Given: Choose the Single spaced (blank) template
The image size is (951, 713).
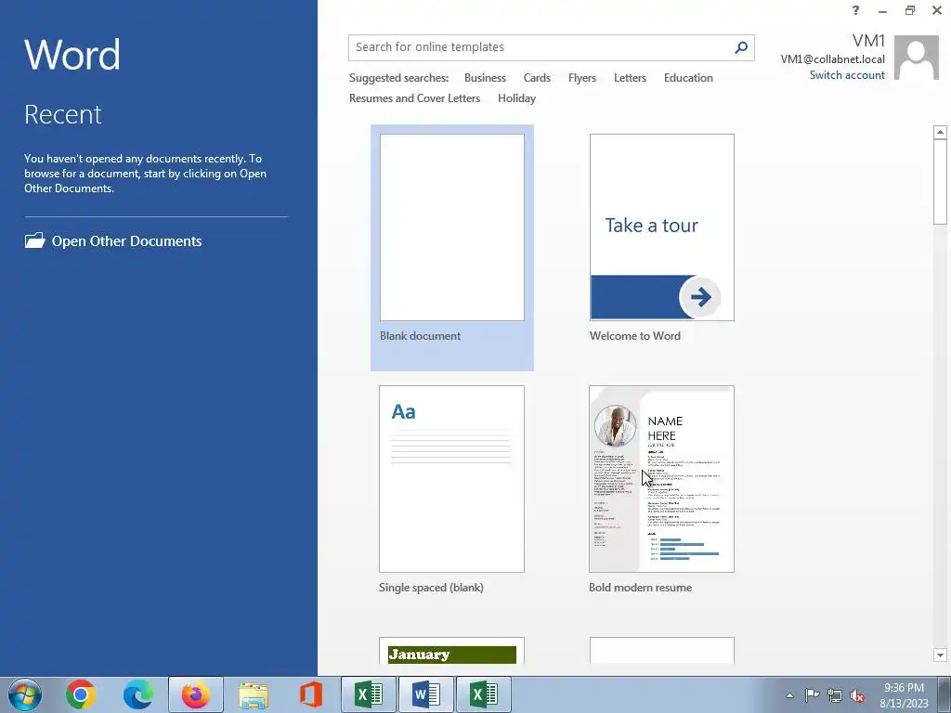Looking at the screenshot, I should pyautogui.click(x=452, y=479).
